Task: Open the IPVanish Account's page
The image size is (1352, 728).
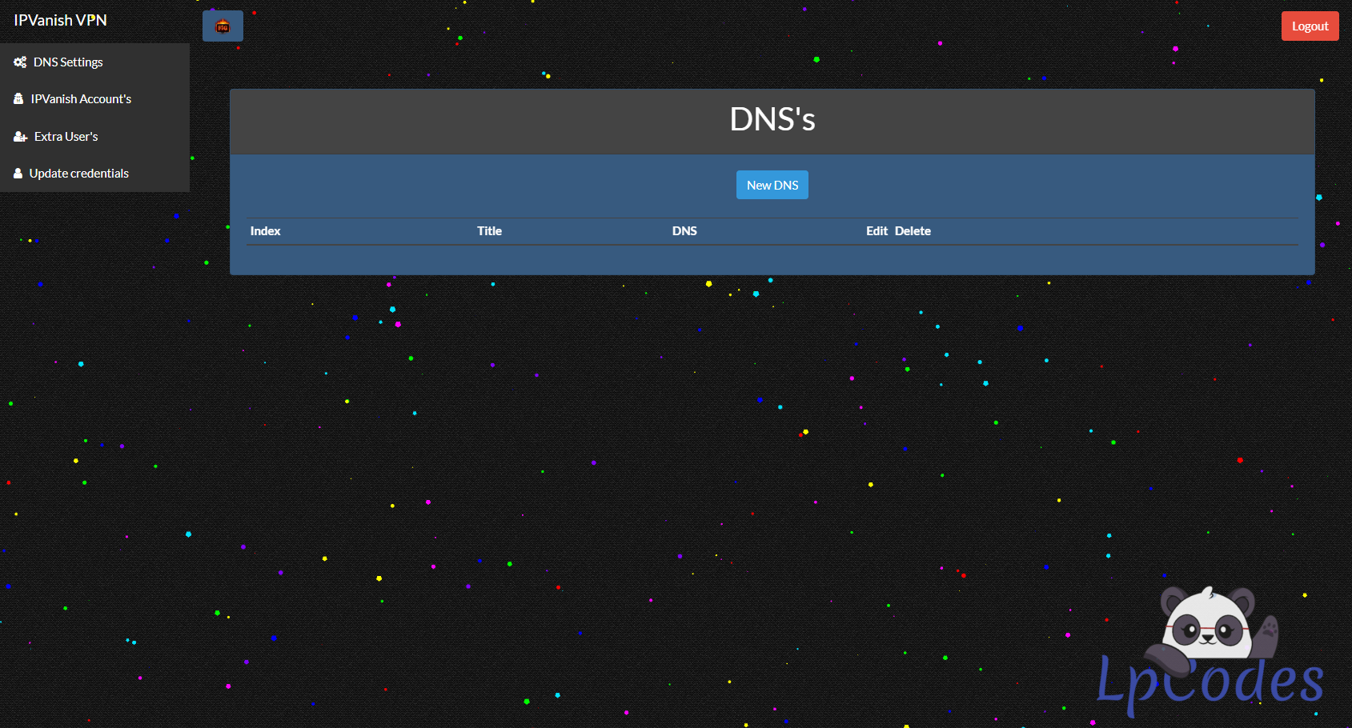Action: (x=81, y=99)
